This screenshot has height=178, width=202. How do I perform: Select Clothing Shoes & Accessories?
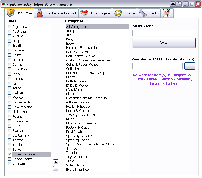97,60
